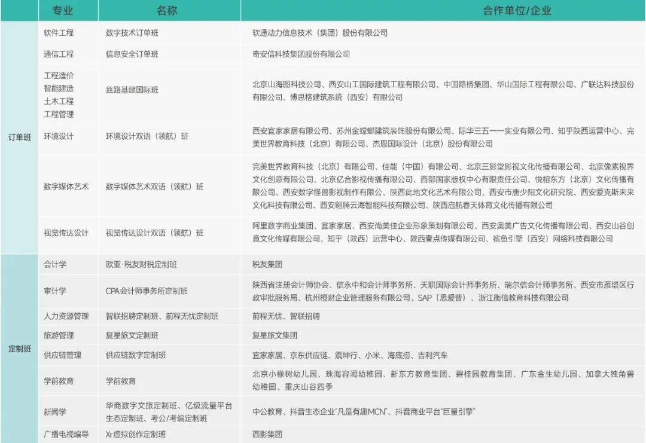The width and height of the screenshot is (646, 443).
Task: Select the 西影集团 partner cell
Action: click(267, 435)
